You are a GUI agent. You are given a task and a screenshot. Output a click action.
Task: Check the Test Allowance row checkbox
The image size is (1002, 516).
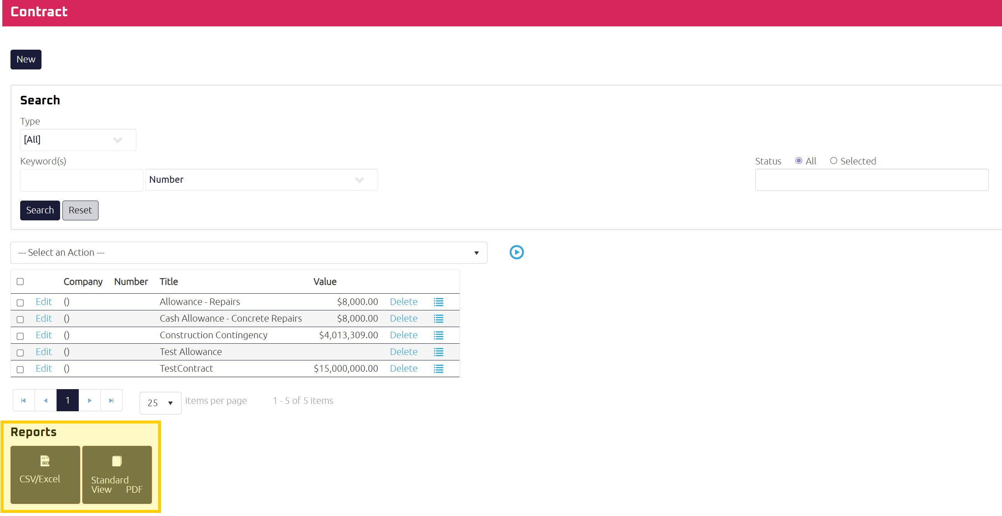pos(20,353)
